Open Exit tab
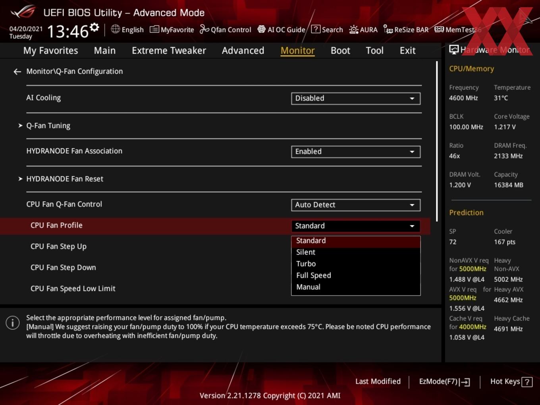This screenshot has width=540, height=405. [x=407, y=50]
